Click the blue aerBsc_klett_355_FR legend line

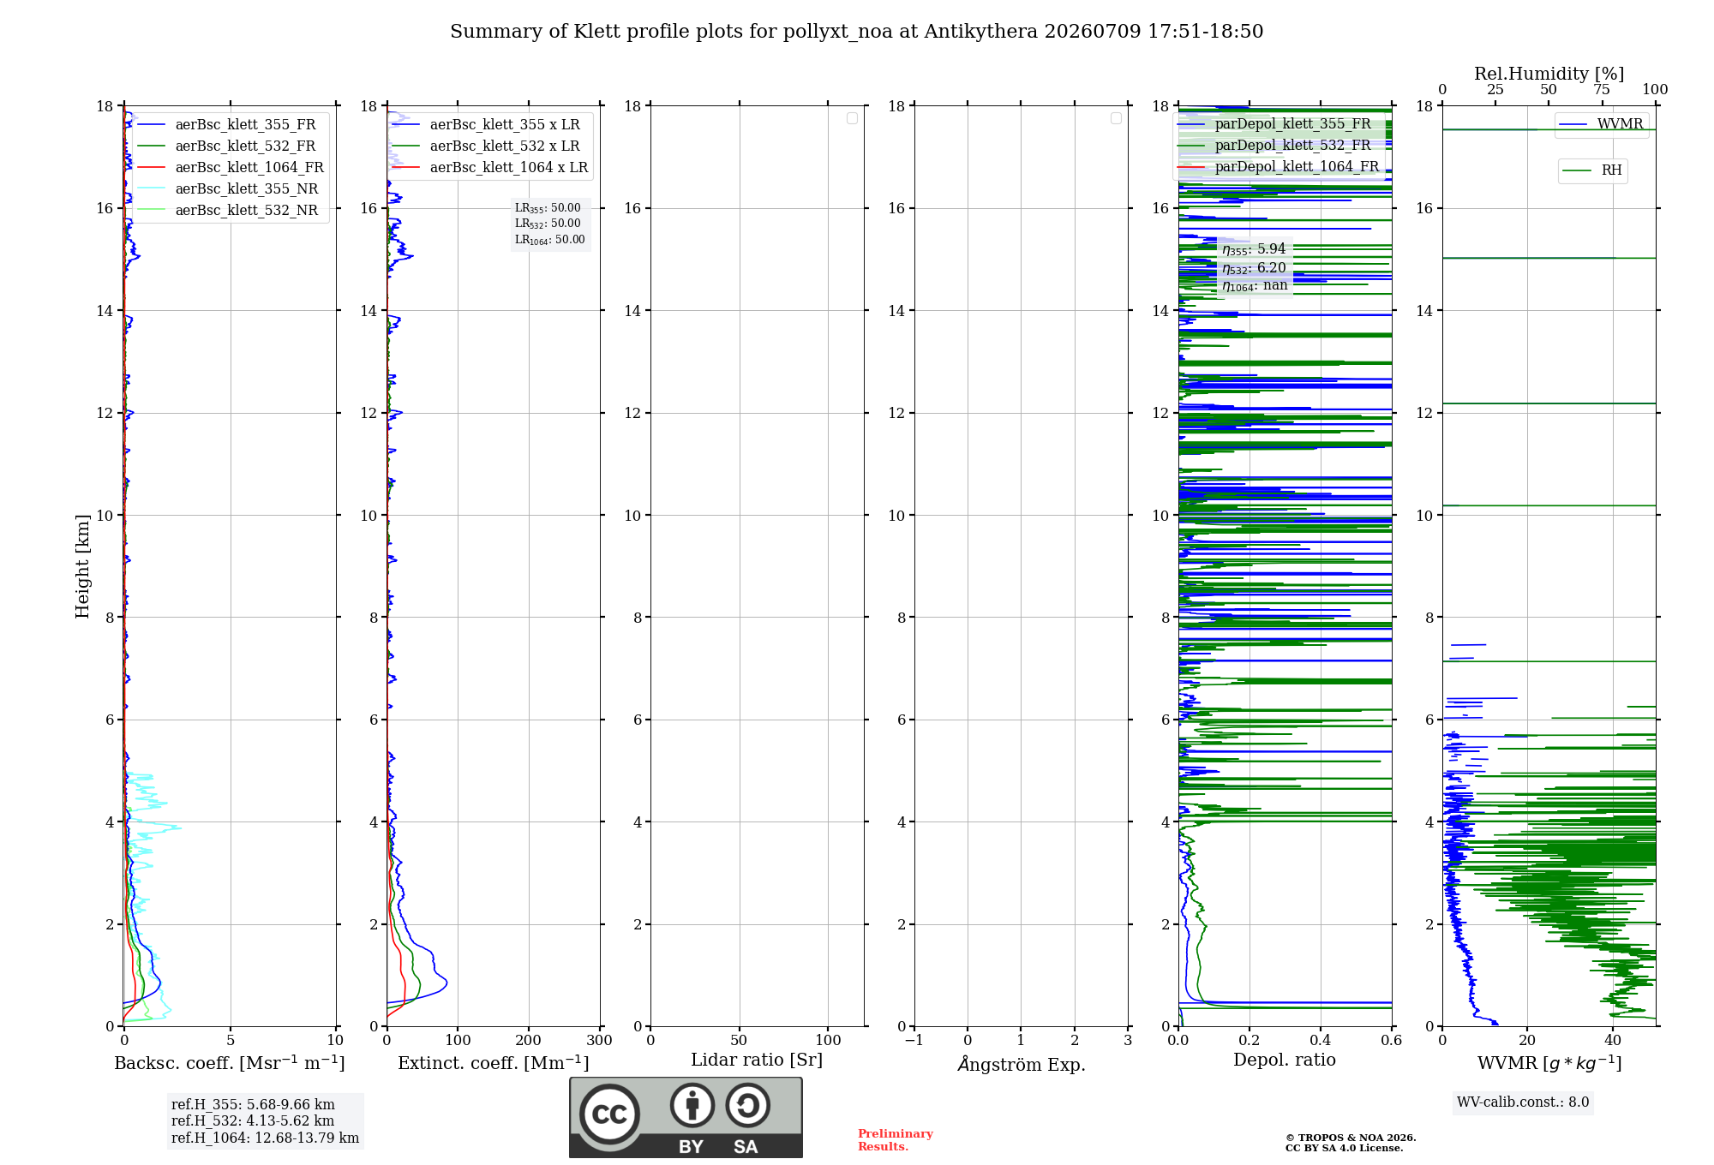pyautogui.click(x=153, y=125)
